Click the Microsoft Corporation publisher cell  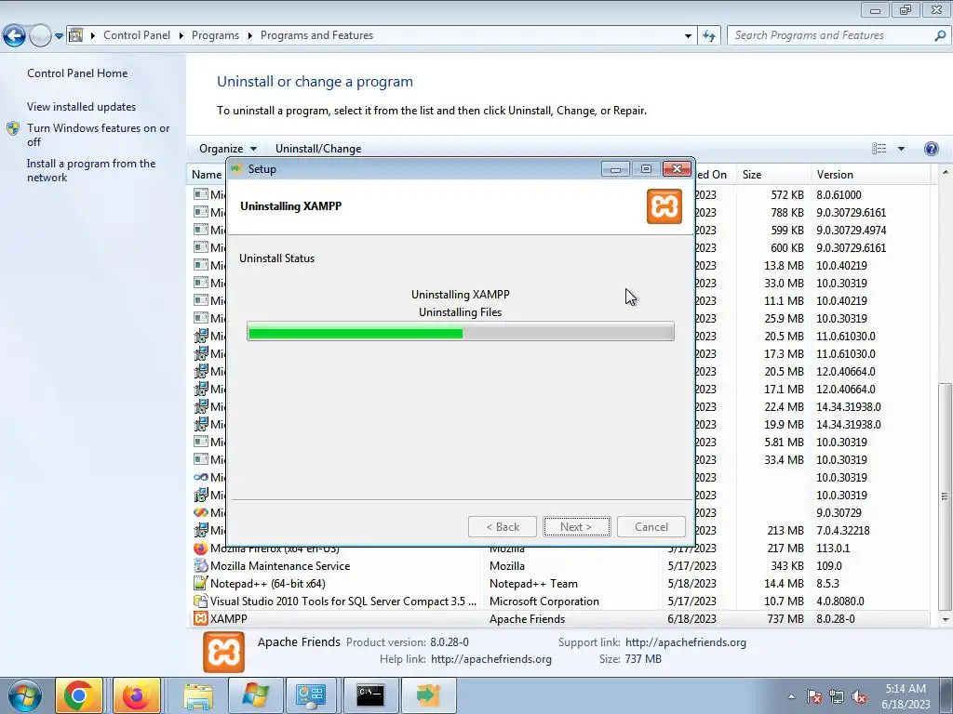[544, 602]
